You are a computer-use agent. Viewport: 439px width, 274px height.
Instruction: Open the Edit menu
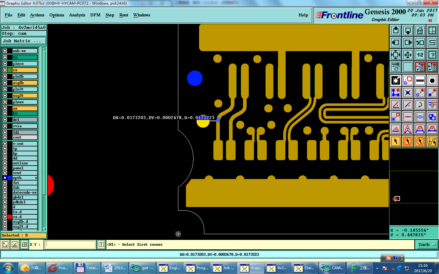(21, 15)
